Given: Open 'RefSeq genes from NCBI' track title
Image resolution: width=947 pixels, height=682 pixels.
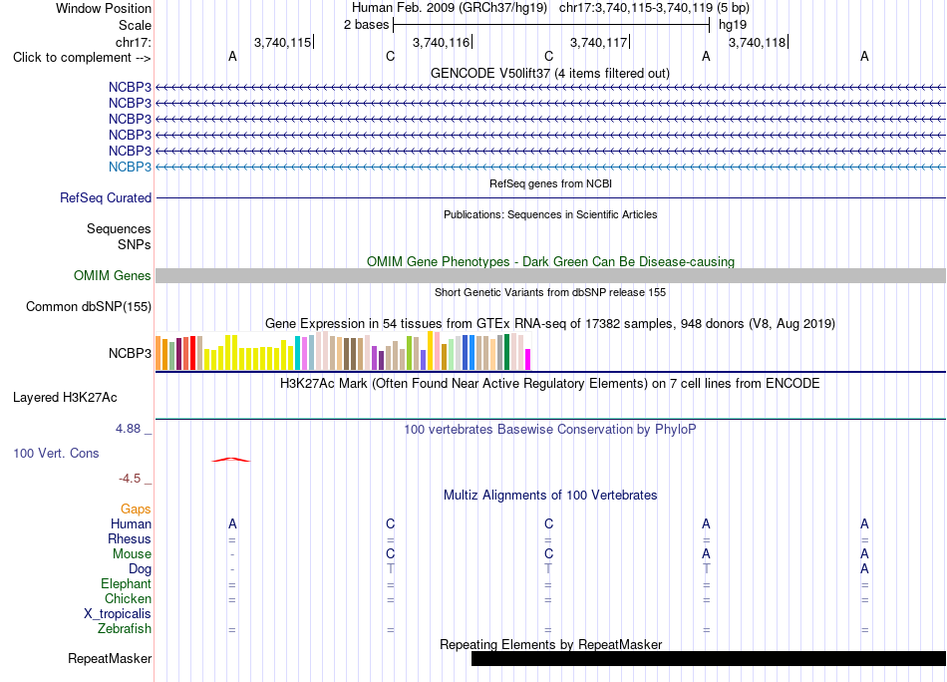Looking at the screenshot, I should (x=551, y=183).
